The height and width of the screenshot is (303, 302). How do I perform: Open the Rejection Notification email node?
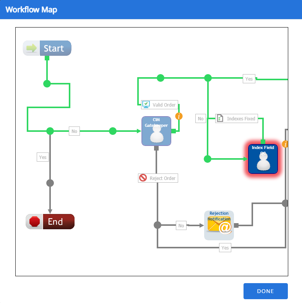[x=219, y=225]
